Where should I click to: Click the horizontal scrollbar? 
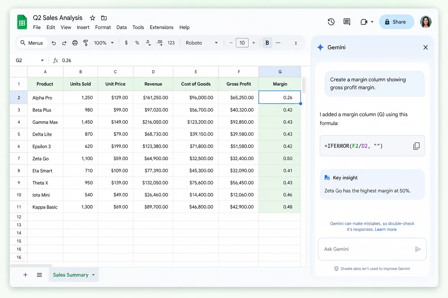click(x=31, y=265)
